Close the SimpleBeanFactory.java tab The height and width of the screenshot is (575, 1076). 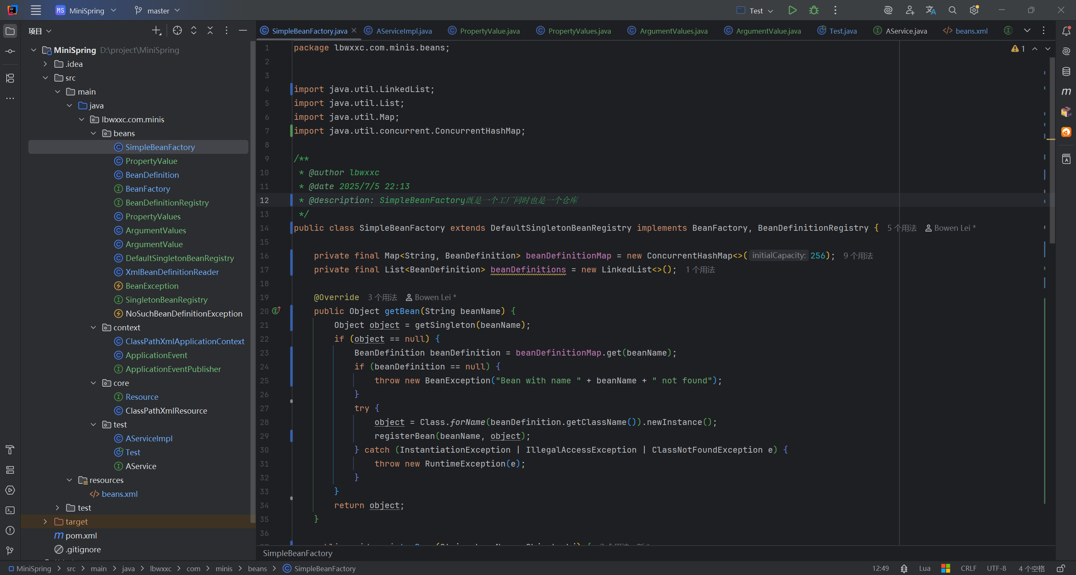[354, 30]
